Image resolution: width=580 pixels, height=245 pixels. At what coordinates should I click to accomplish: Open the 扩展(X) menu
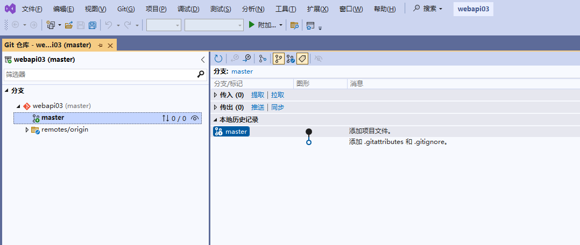318,9
